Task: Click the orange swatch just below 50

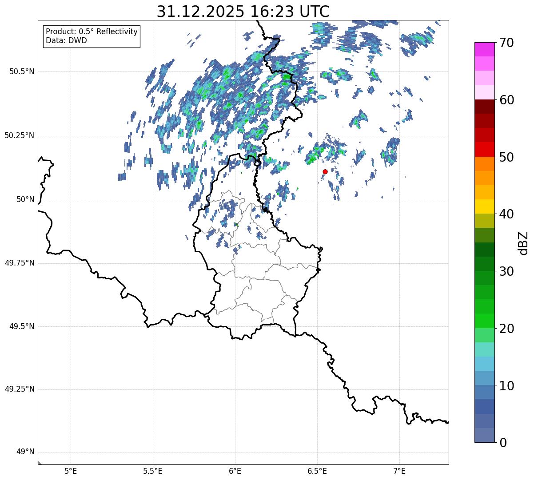Action: point(484,164)
